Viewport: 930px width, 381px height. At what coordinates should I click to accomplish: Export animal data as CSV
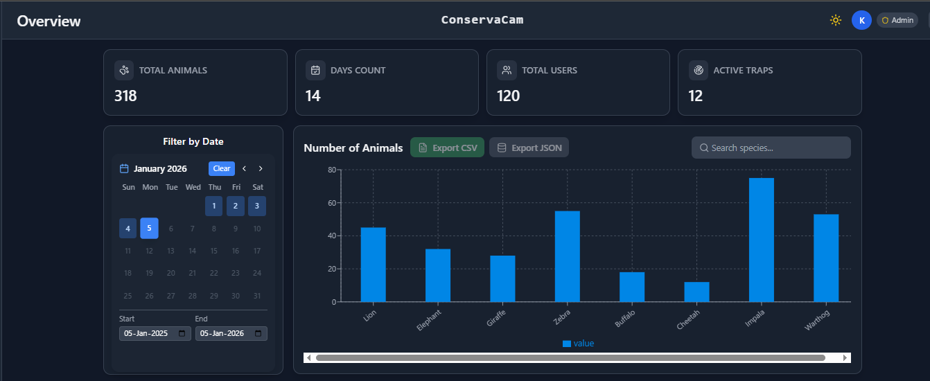[448, 148]
